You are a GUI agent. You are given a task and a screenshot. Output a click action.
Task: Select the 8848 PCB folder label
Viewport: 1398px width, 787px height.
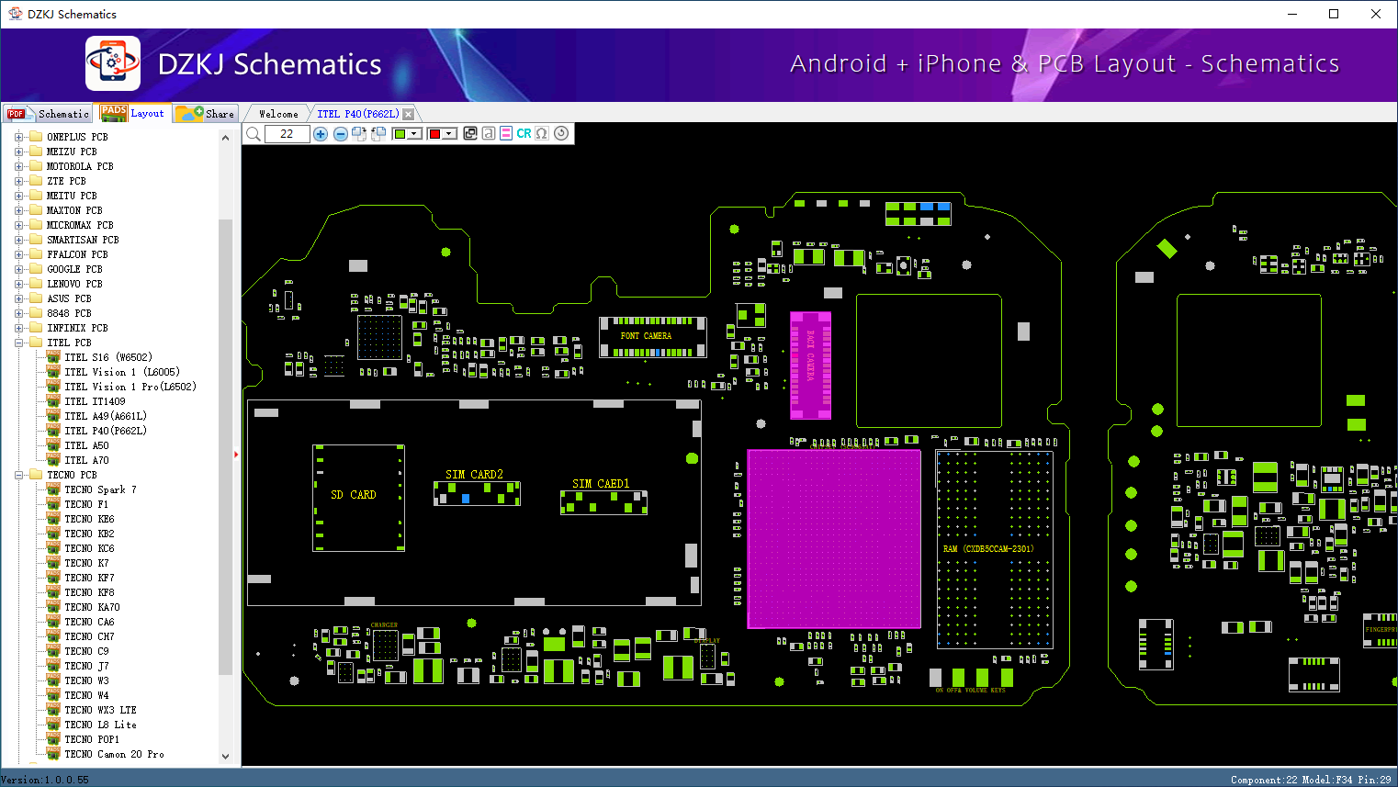click(x=69, y=313)
